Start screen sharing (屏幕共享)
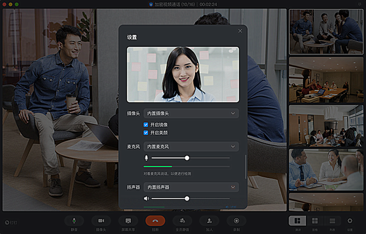Viewport: 366px width, 234px height. (x=128, y=220)
